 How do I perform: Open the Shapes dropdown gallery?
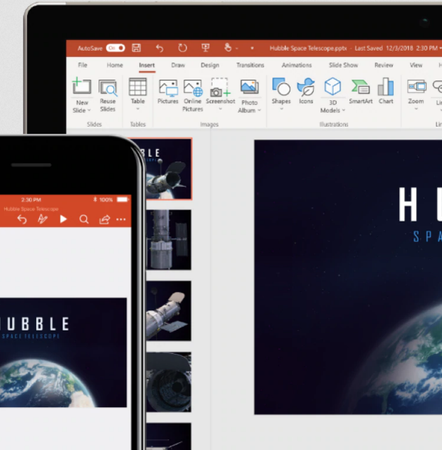(x=281, y=109)
